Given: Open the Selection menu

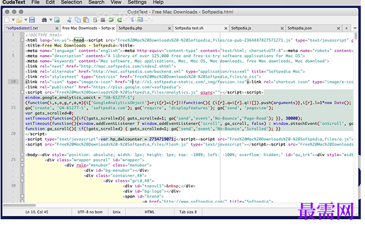Looking at the screenshot, I should click(71, 2).
